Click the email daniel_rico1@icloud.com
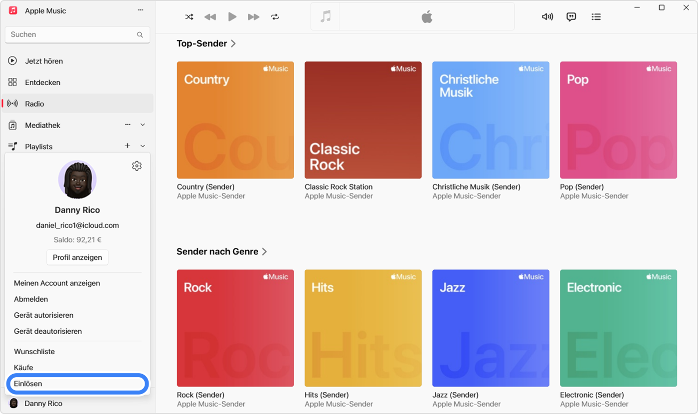698x414 pixels. (77, 225)
